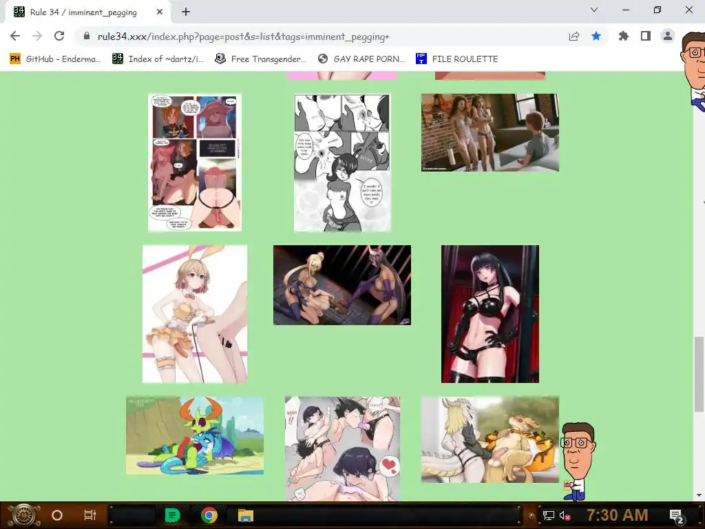705x529 pixels.
Task: Launch the green app on the taskbar
Action: click(x=172, y=515)
